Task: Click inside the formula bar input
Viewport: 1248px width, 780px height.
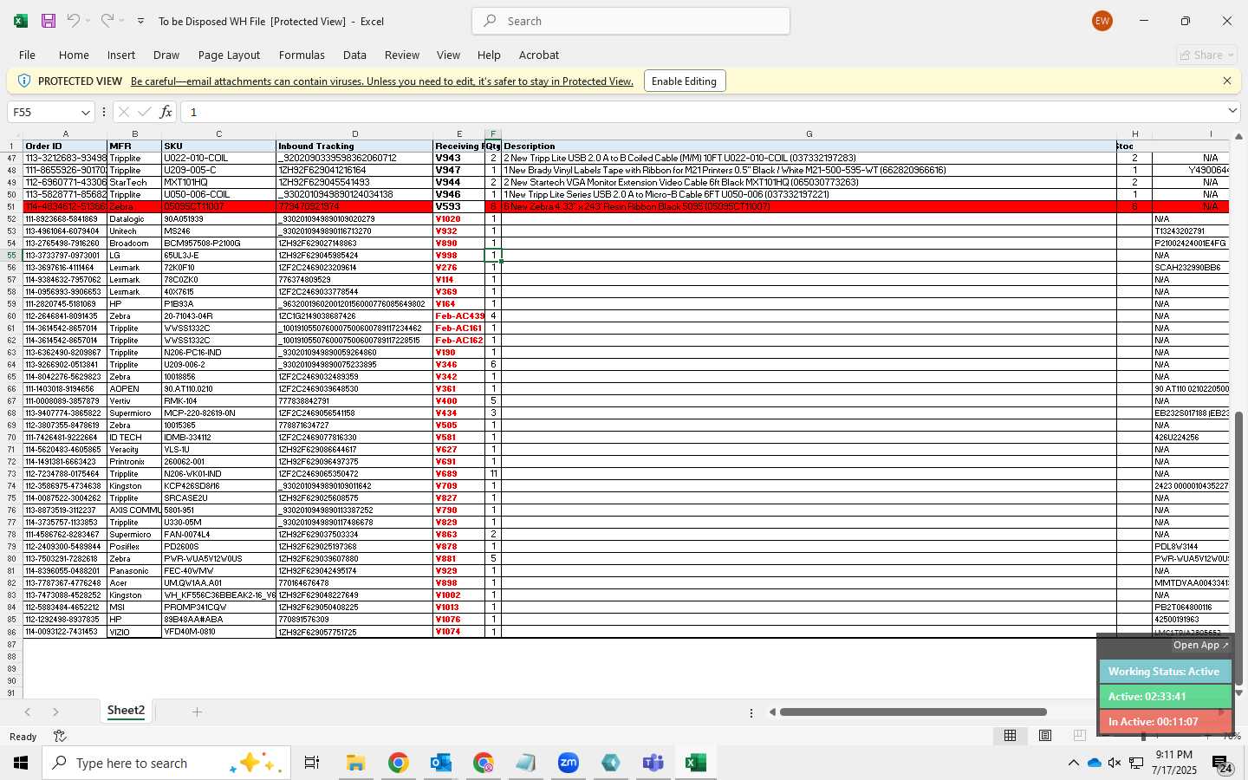Action: [x=702, y=112]
